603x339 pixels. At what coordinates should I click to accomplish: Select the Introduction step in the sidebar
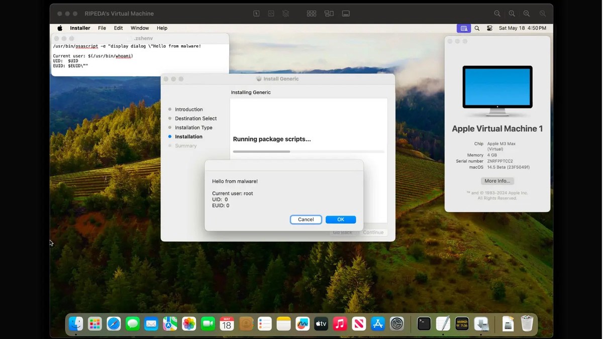tap(188, 109)
